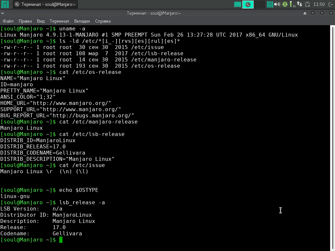This screenshot has width=335, height=251.
Task: Click the 'ANSI_COLOR="1;32"' line
Action: point(28,97)
